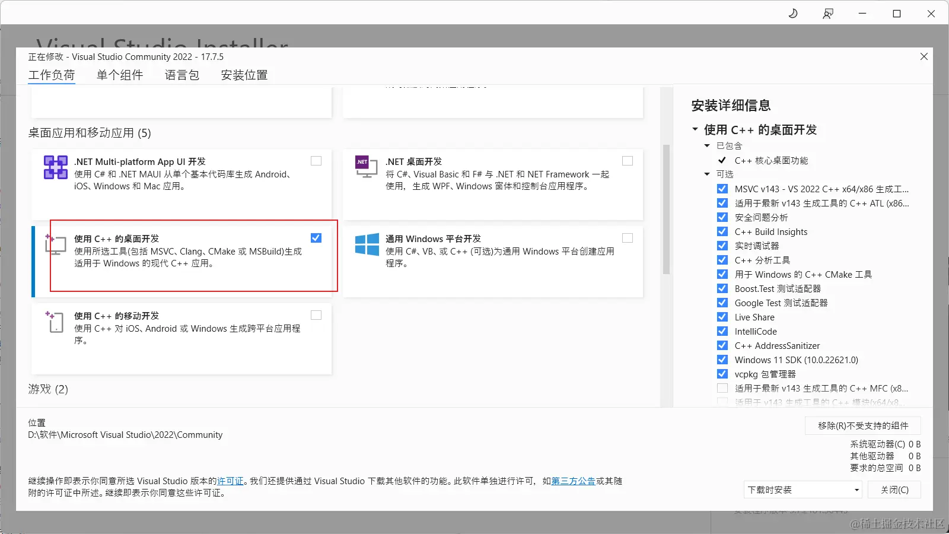This screenshot has width=949, height=534.
Task: Click 要求的总空间 0 B text
Action: (885, 468)
